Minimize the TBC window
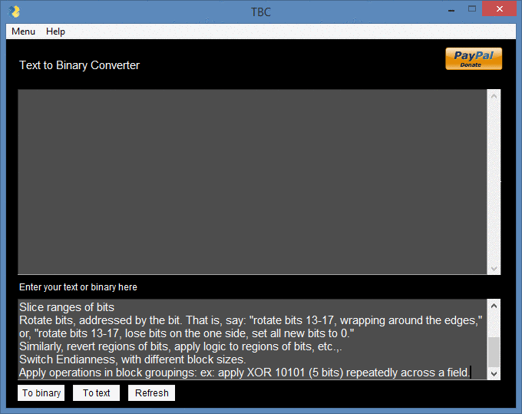The width and height of the screenshot is (522, 414). pyautogui.click(x=451, y=10)
